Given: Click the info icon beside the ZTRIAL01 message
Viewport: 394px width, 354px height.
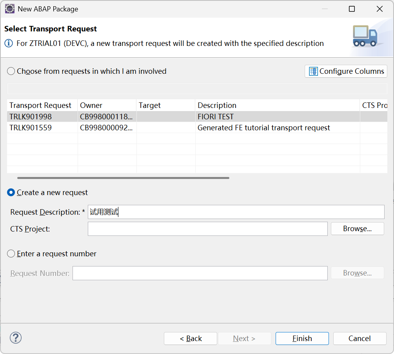Looking at the screenshot, I should (x=8, y=43).
